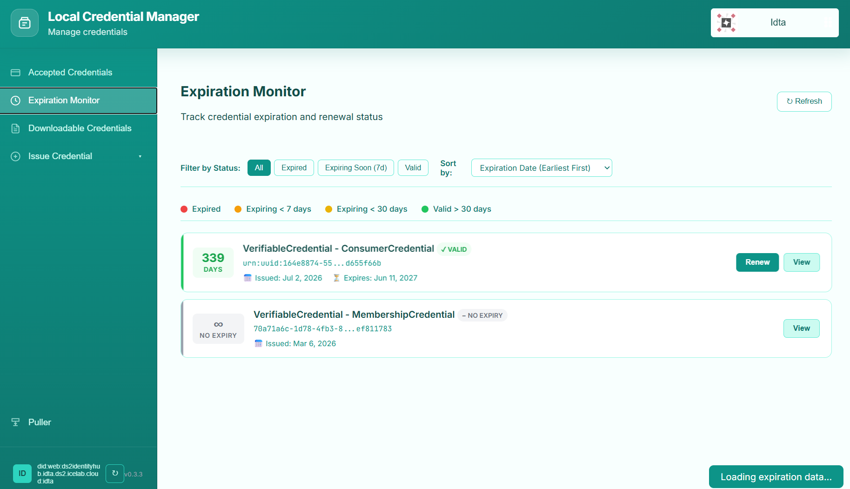850x489 pixels.
Task: Open Accepted Credentials page
Action: 79,73
